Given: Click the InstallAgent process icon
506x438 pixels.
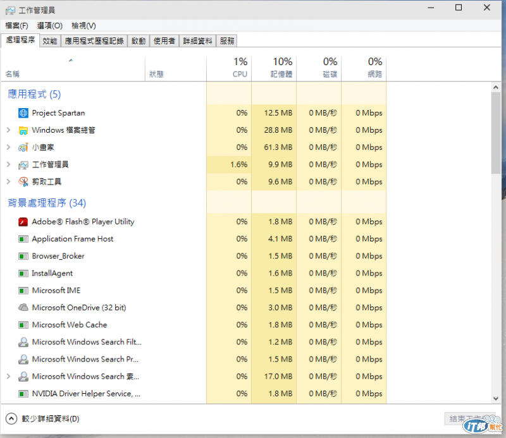Looking at the screenshot, I should pos(23,274).
